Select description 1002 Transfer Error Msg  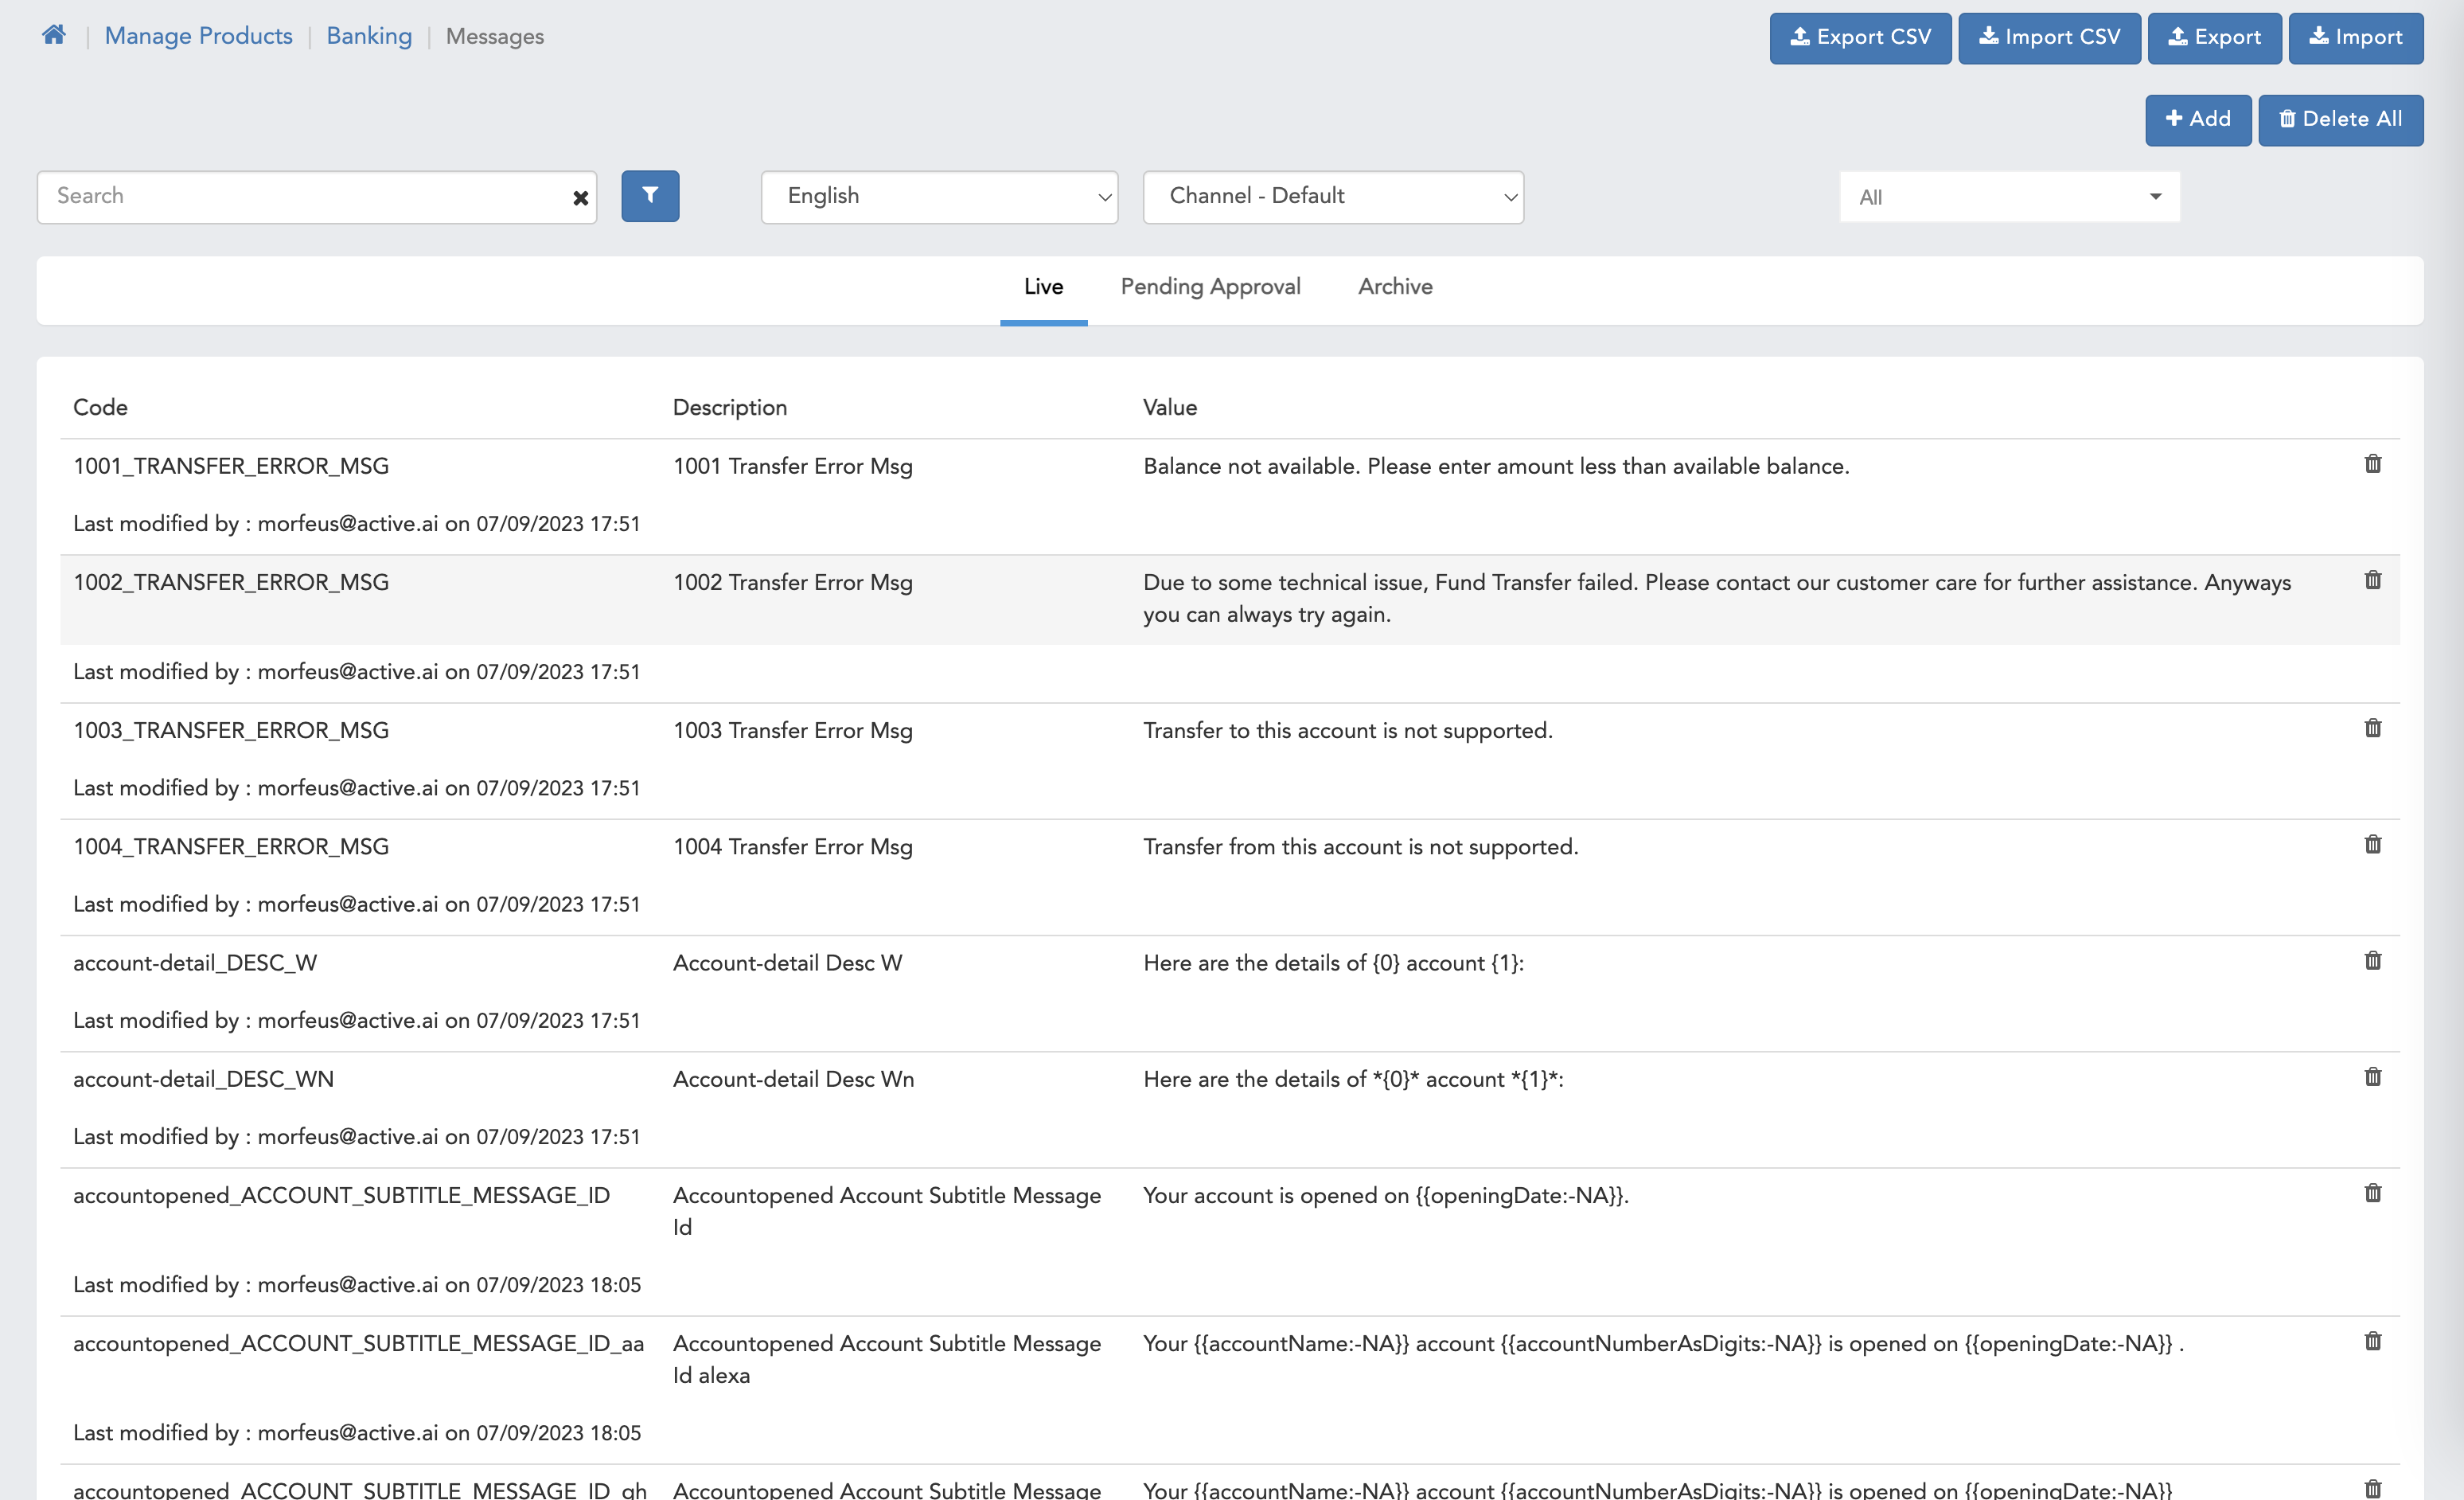pos(792,582)
